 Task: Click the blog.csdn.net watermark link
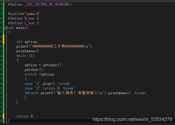(x=132, y=119)
